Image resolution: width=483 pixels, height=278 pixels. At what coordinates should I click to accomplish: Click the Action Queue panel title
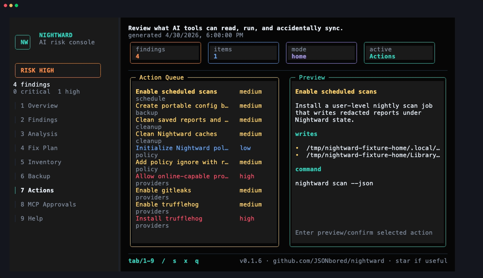pos(161,78)
